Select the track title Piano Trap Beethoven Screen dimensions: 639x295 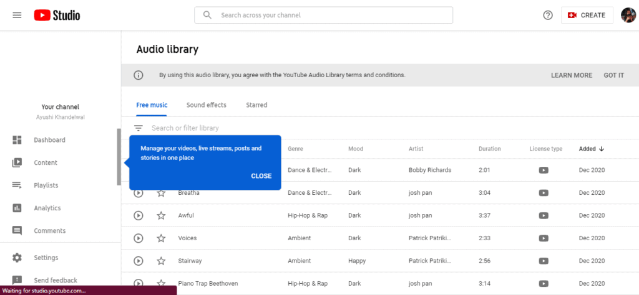[x=208, y=284]
